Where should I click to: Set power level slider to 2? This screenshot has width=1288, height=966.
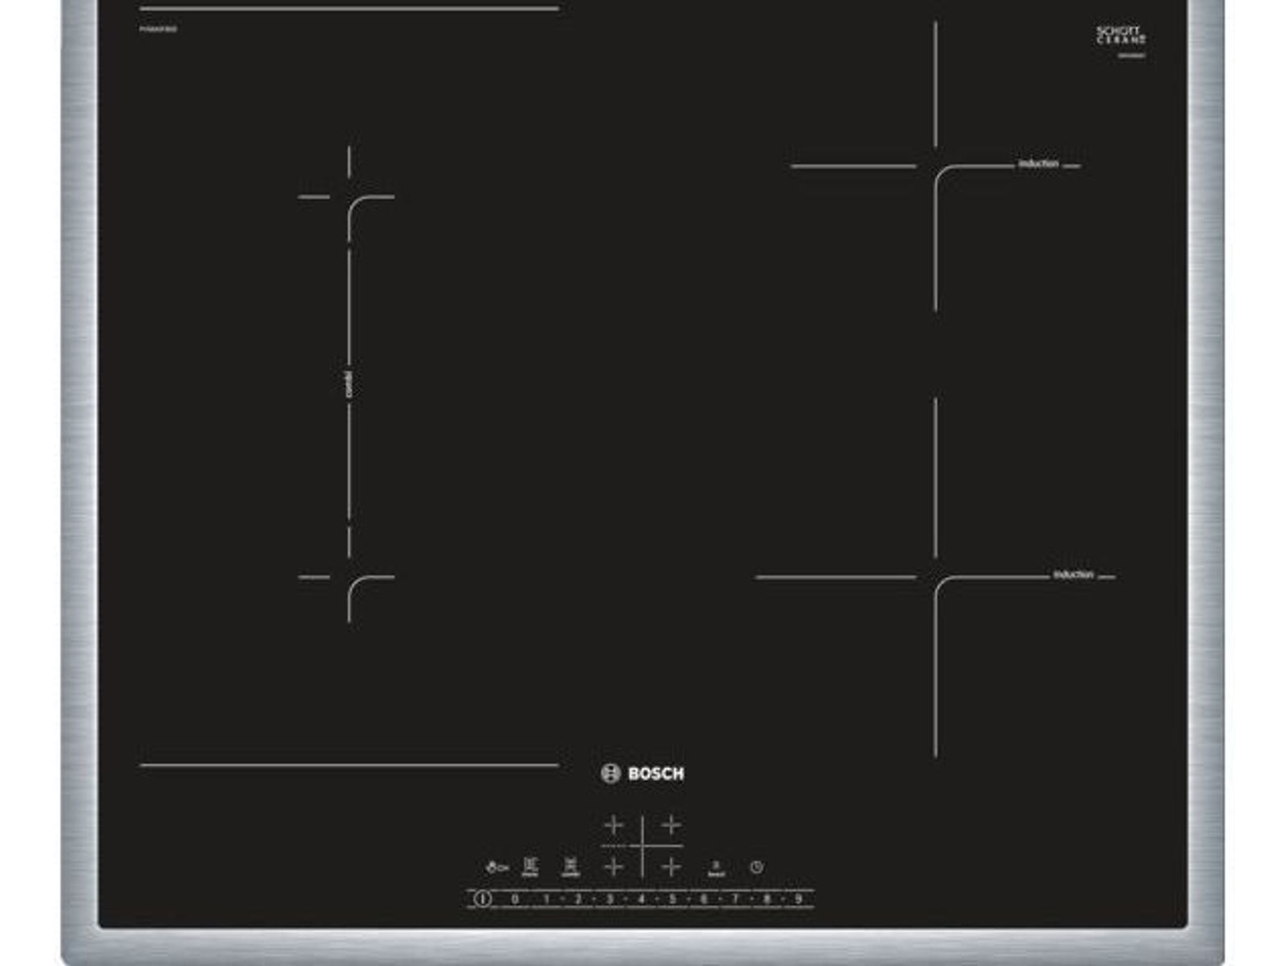pos(577,898)
